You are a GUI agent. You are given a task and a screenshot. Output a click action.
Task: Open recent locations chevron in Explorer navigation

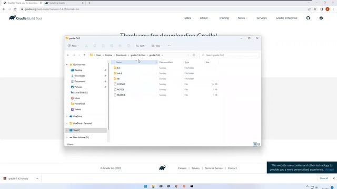coord(80,55)
